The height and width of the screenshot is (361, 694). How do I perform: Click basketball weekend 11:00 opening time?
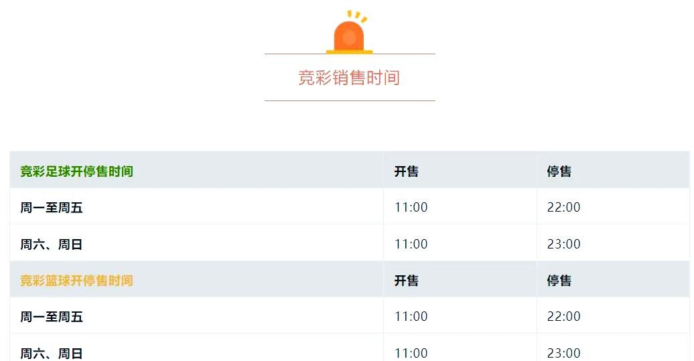pyautogui.click(x=411, y=353)
